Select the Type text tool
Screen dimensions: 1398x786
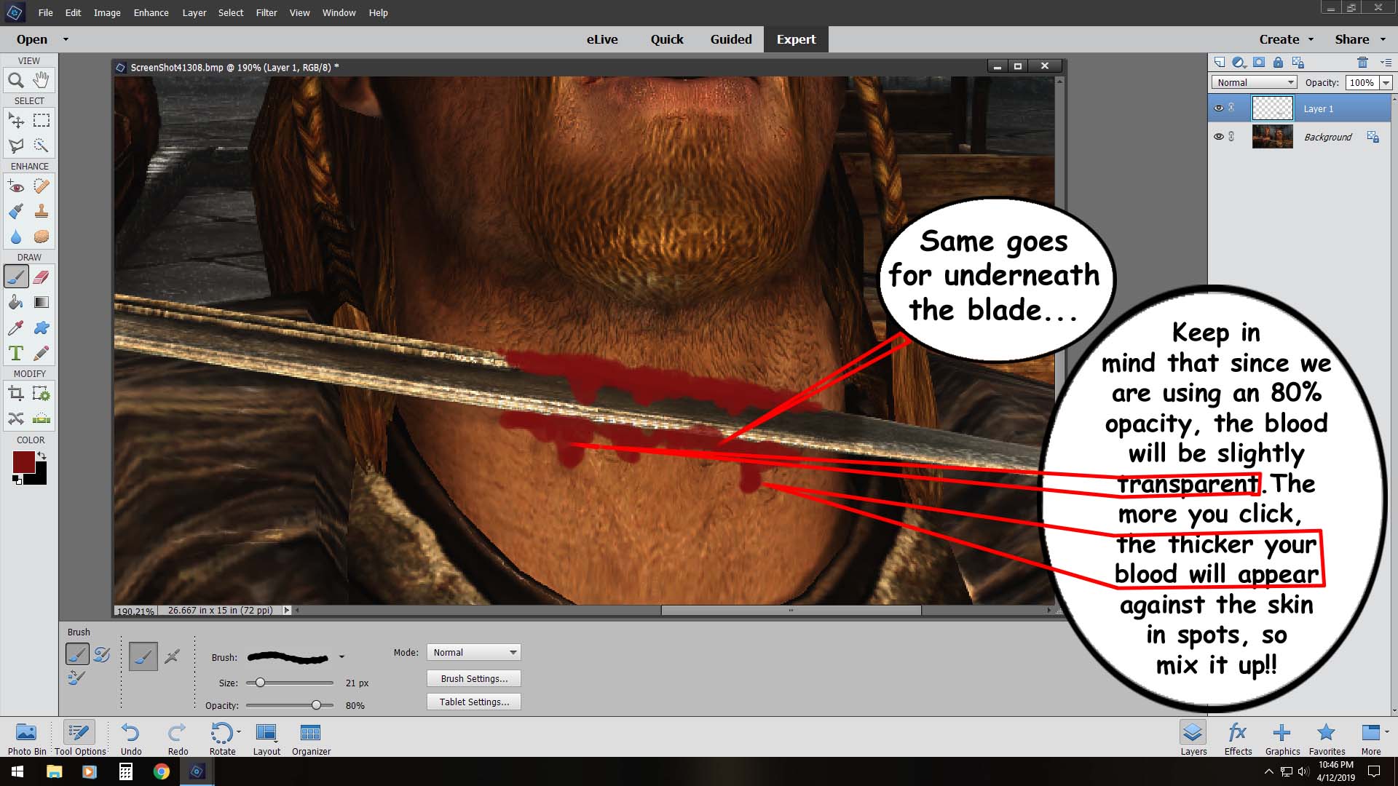(16, 353)
